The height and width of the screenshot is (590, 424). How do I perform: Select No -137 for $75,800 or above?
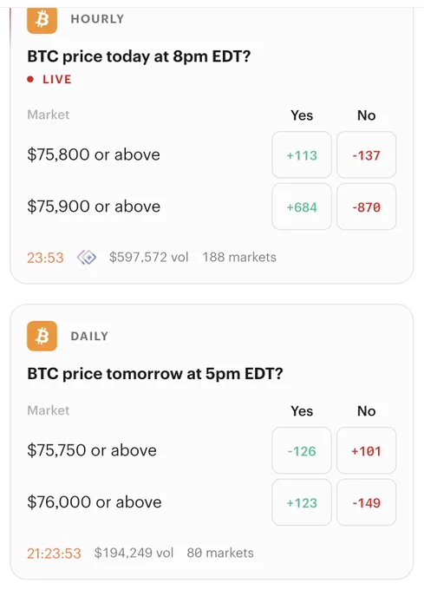[x=367, y=154]
